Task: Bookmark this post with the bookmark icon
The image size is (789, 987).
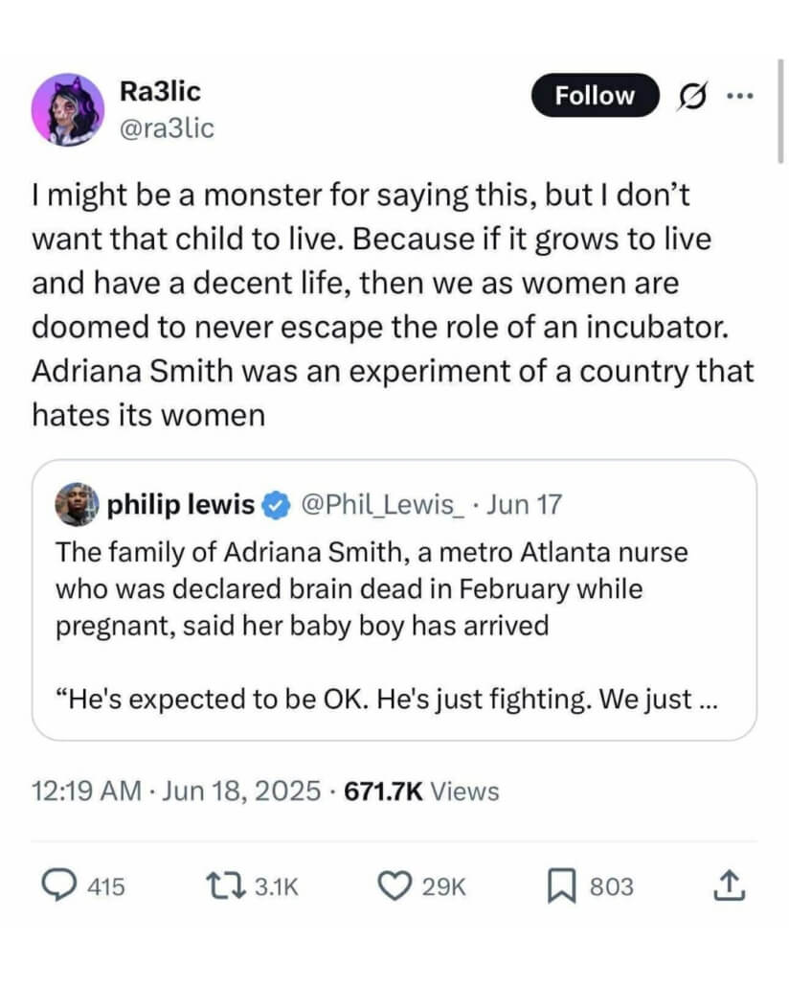Action: click(x=562, y=886)
